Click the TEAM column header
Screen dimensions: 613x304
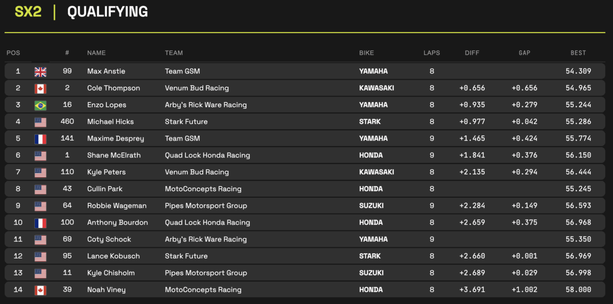tap(174, 53)
